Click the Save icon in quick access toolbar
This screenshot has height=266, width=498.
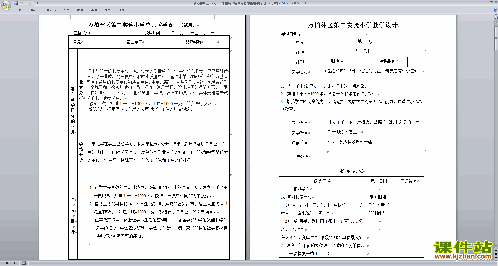(16, 3)
